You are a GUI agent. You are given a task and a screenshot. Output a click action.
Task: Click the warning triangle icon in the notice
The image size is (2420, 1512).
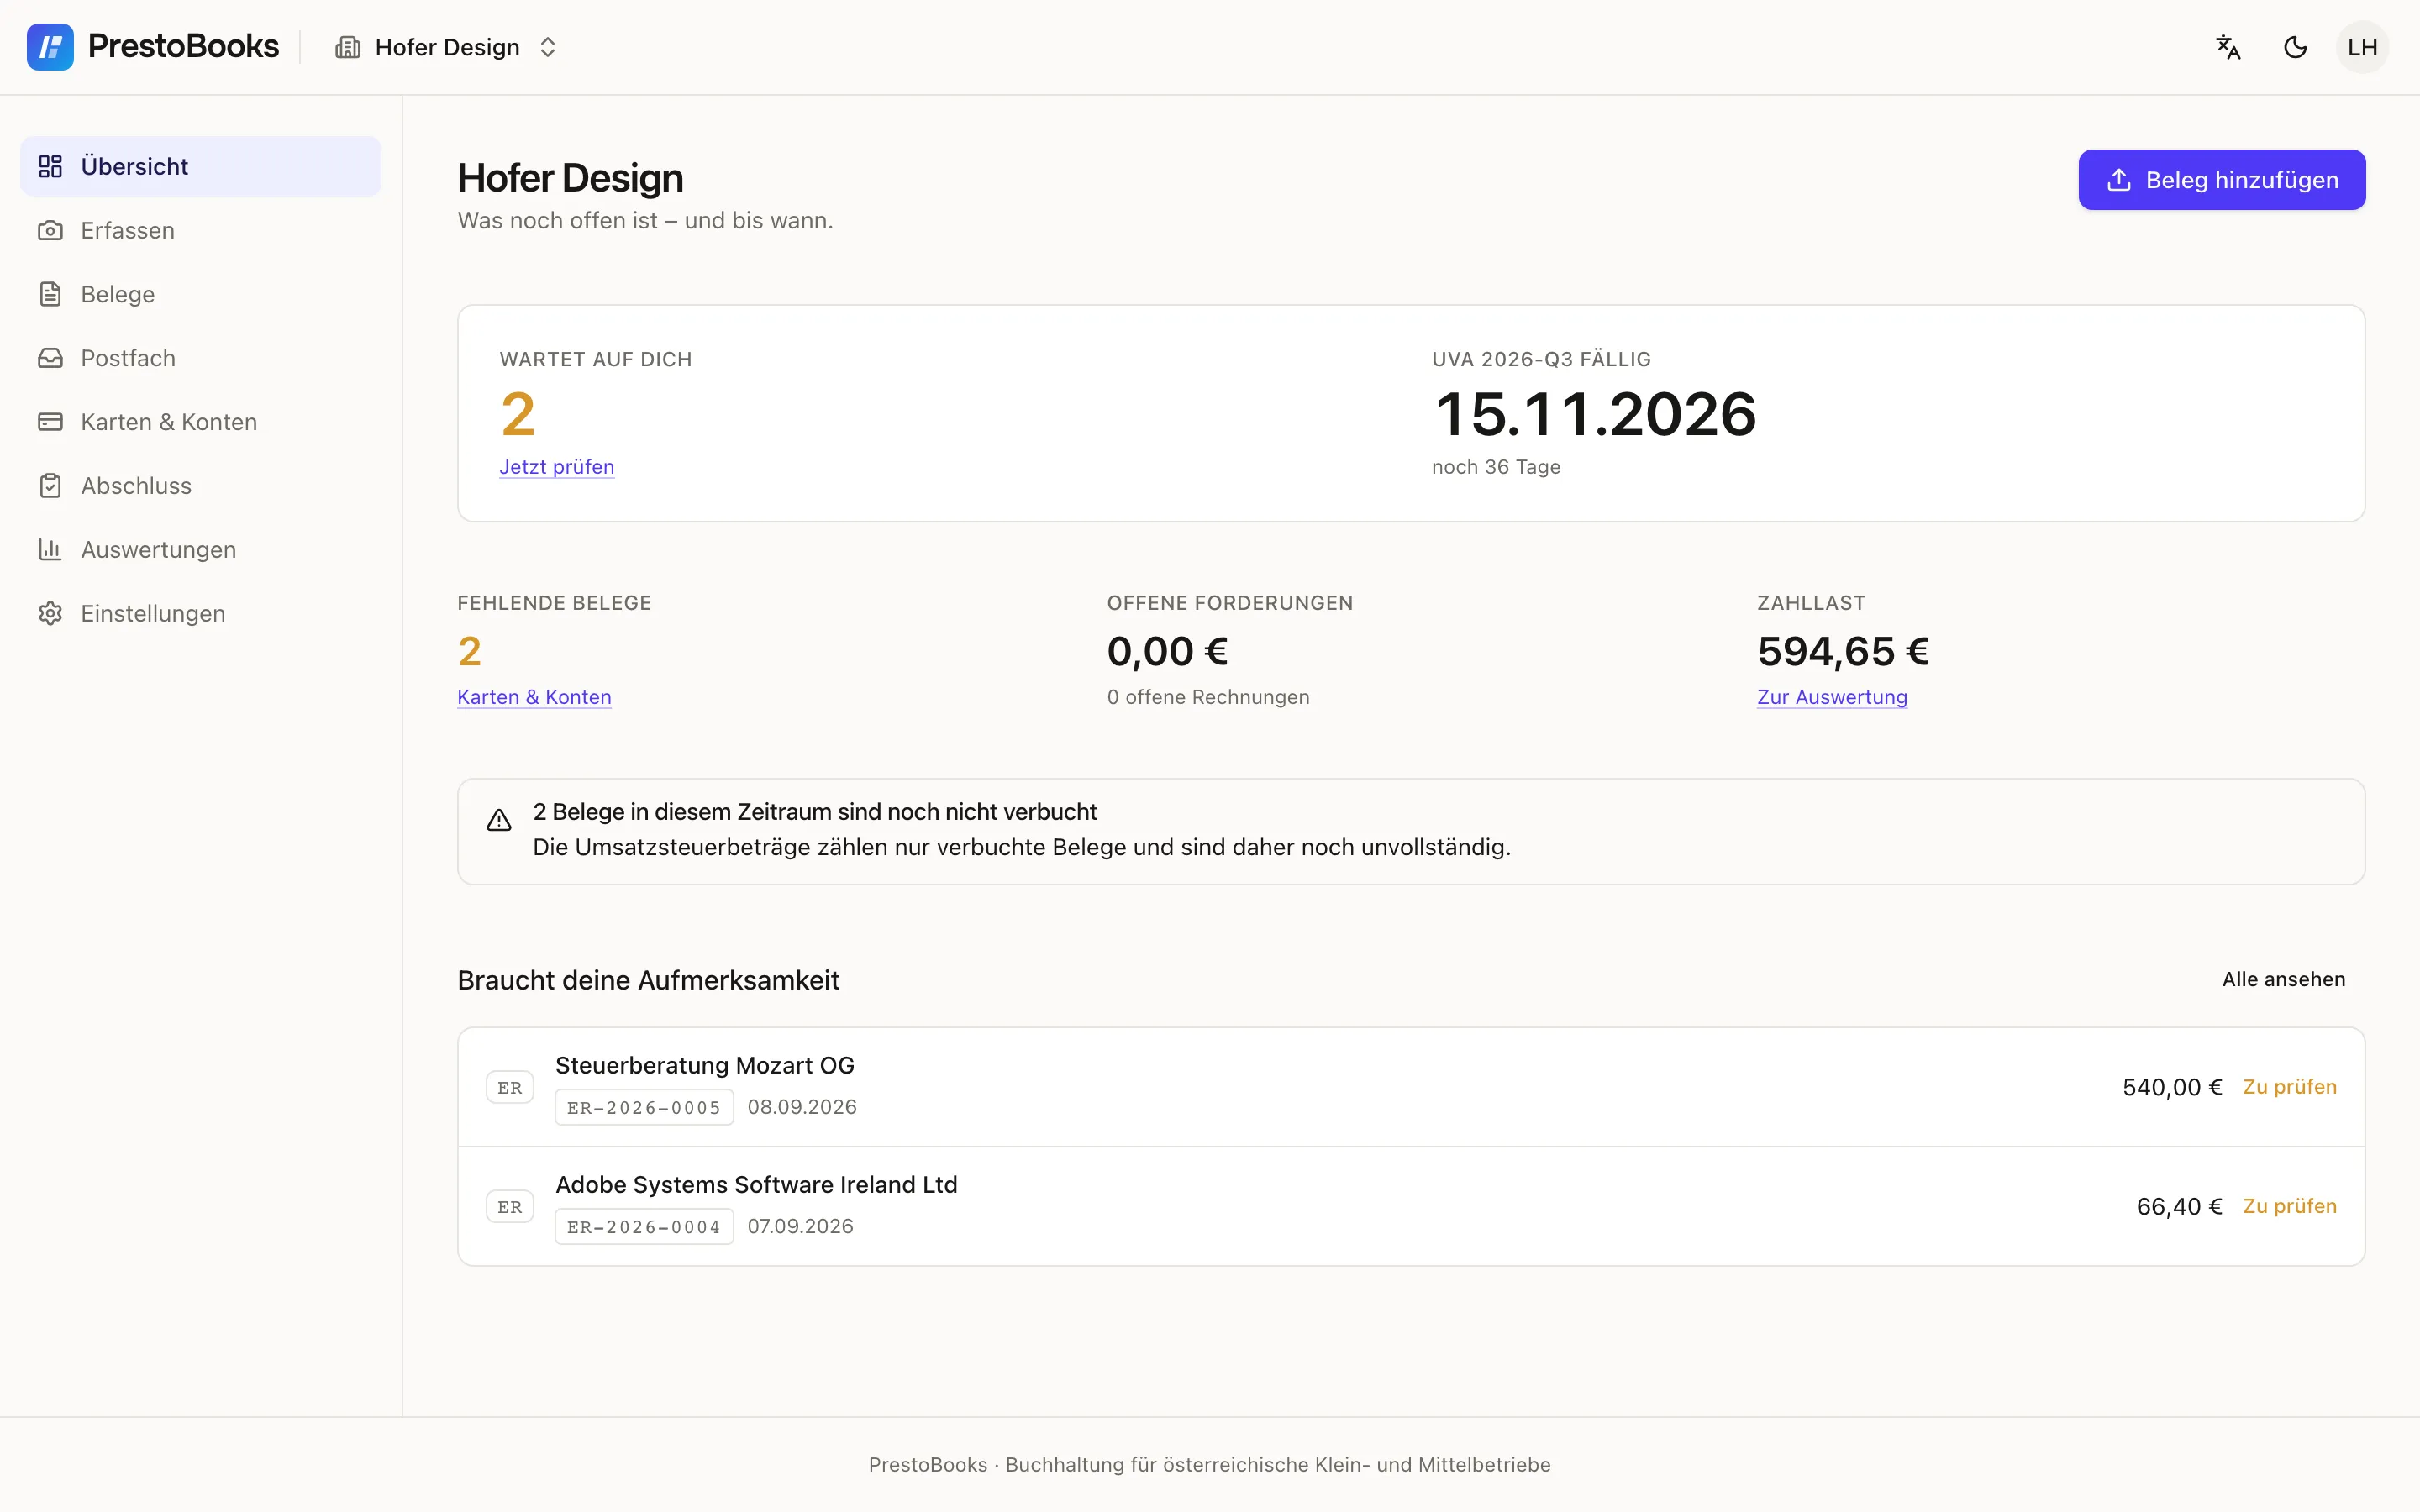pyautogui.click(x=499, y=820)
